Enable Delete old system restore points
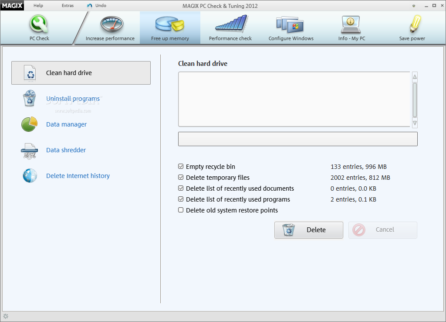The image size is (446, 322). pos(181,210)
